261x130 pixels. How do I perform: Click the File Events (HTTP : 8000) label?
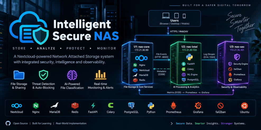click(x=161, y=55)
